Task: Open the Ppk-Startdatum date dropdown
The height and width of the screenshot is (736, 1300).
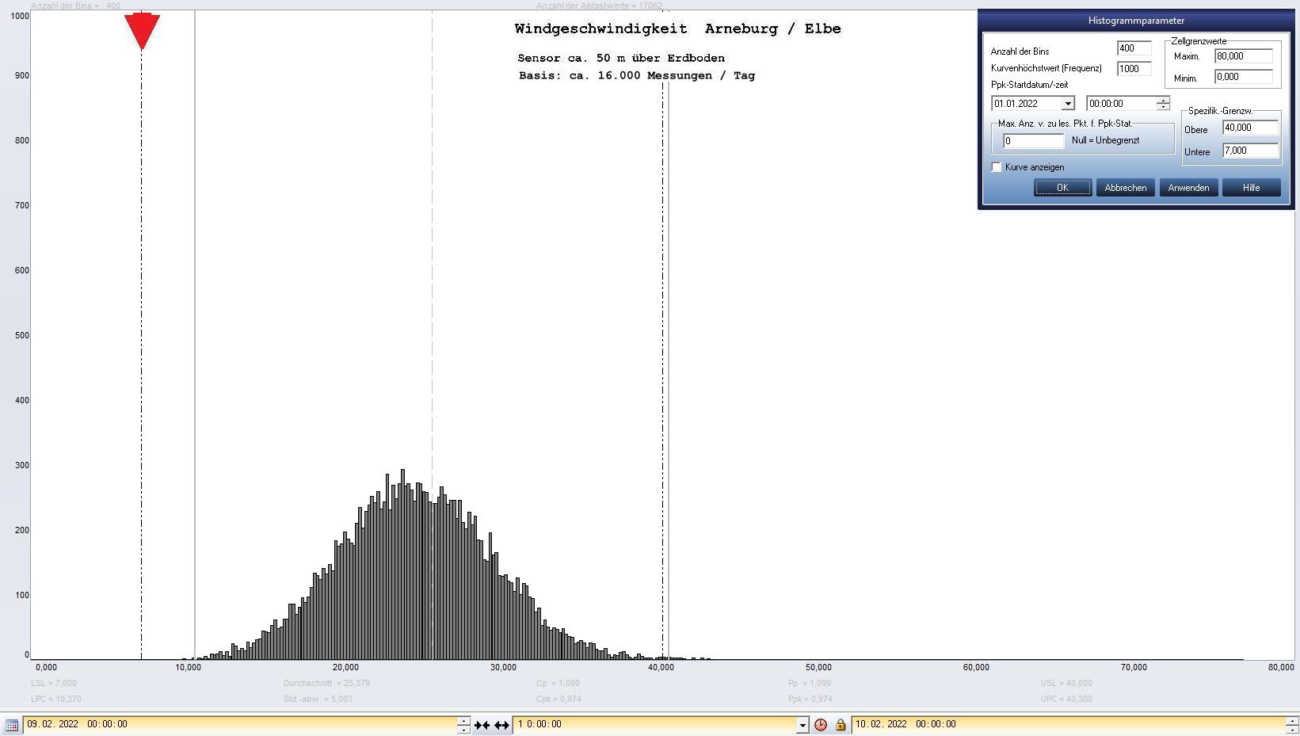Action: (1067, 104)
